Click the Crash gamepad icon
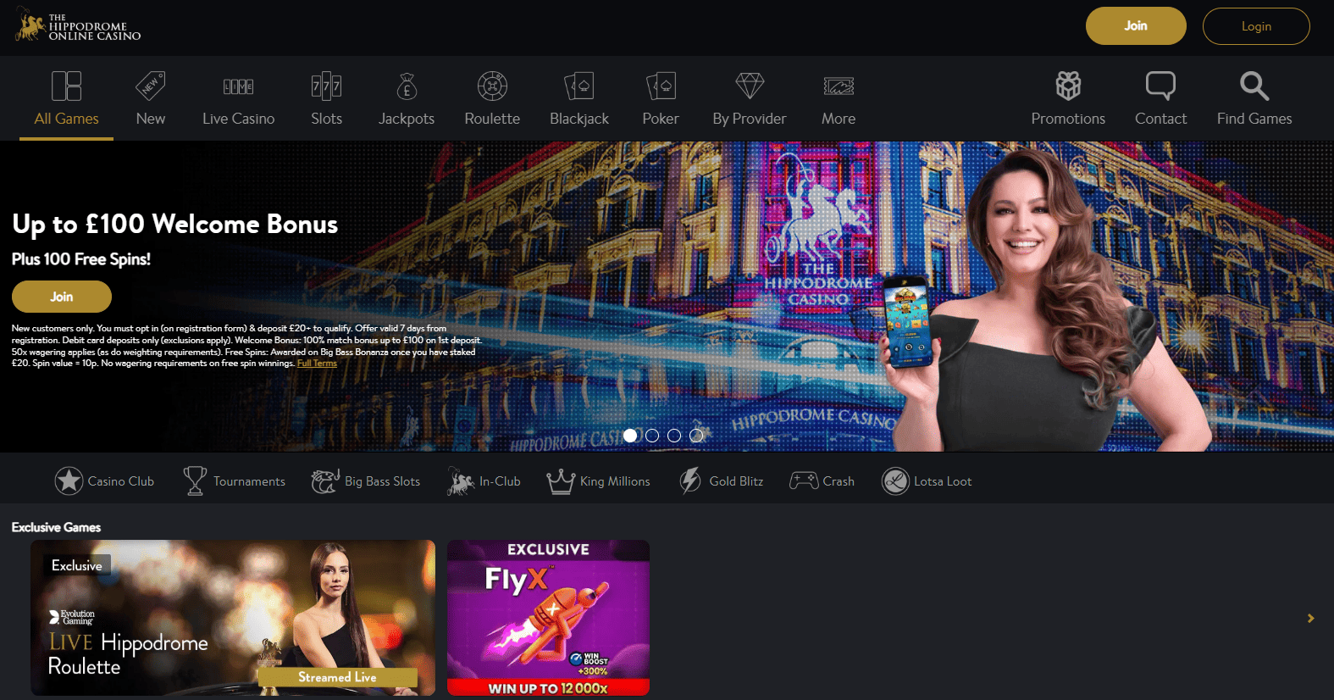This screenshot has width=1334, height=700. [804, 481]
